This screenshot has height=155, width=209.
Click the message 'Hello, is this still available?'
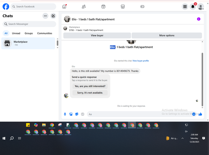(x=105, y=71)
